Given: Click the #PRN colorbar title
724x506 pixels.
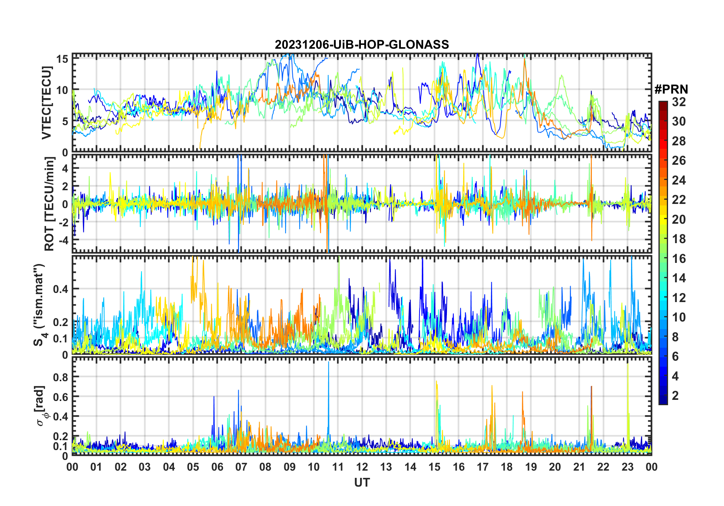Looking at the screenshot, I should coord(671,89).
